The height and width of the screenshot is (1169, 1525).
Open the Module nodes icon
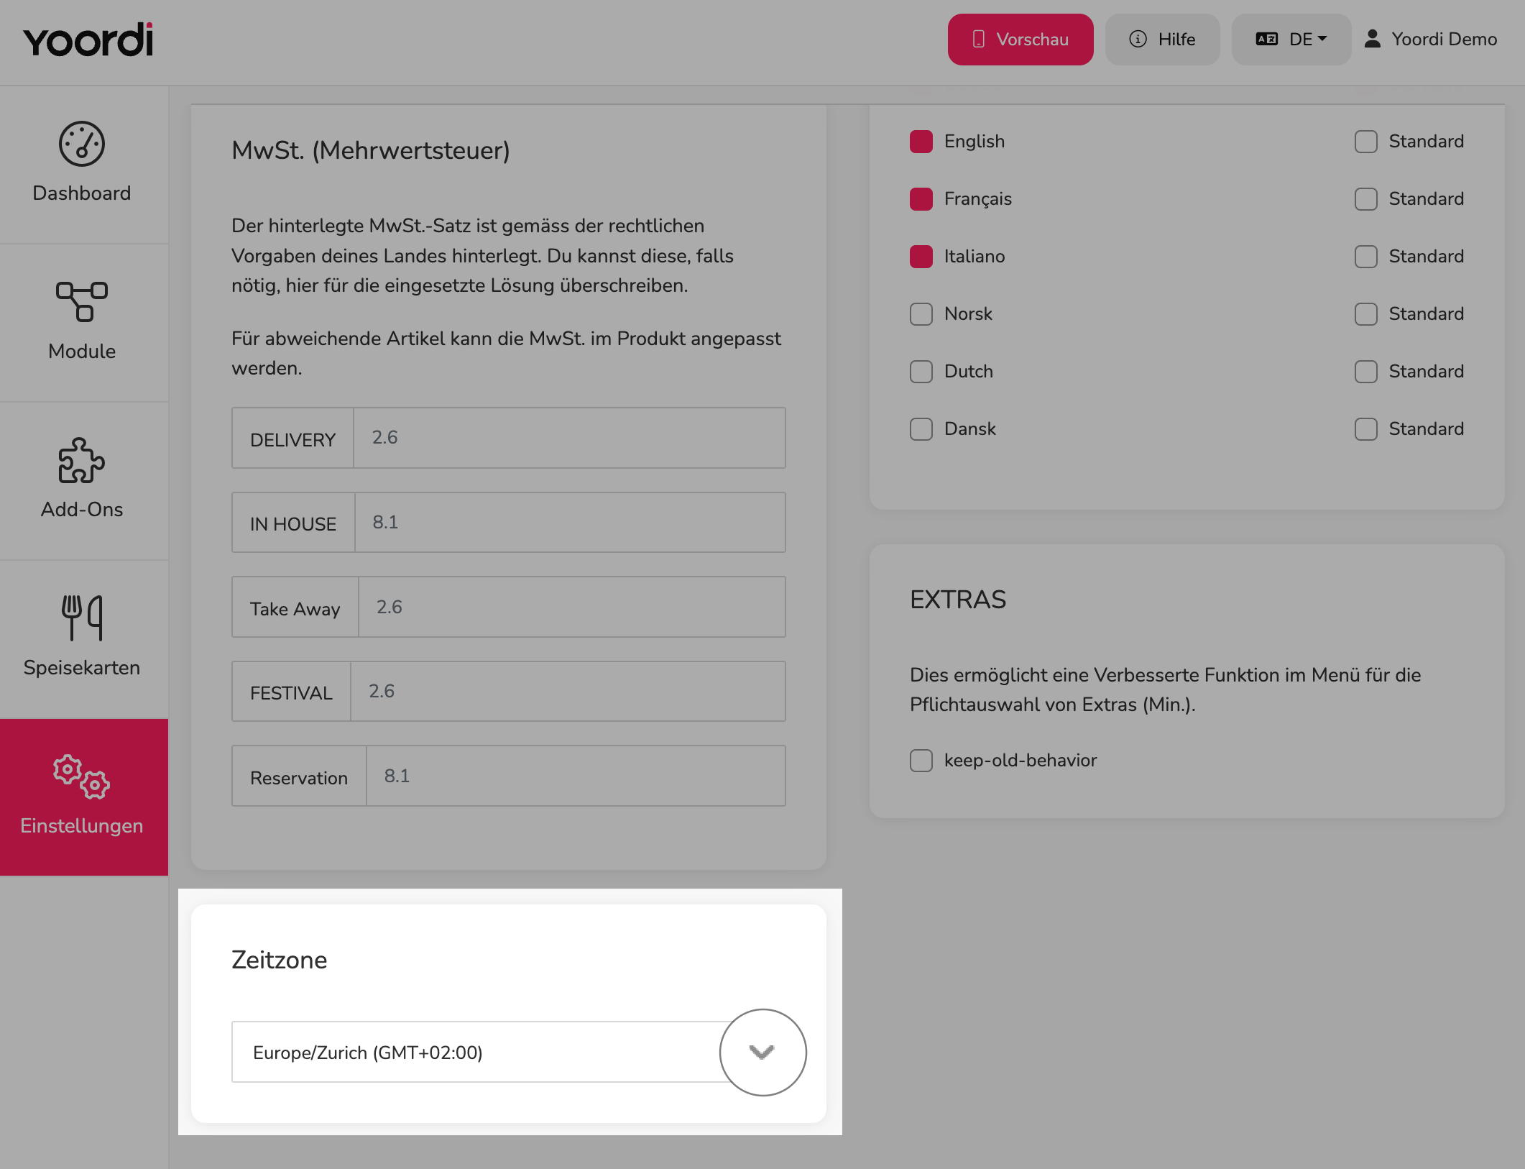coord(82,302)
